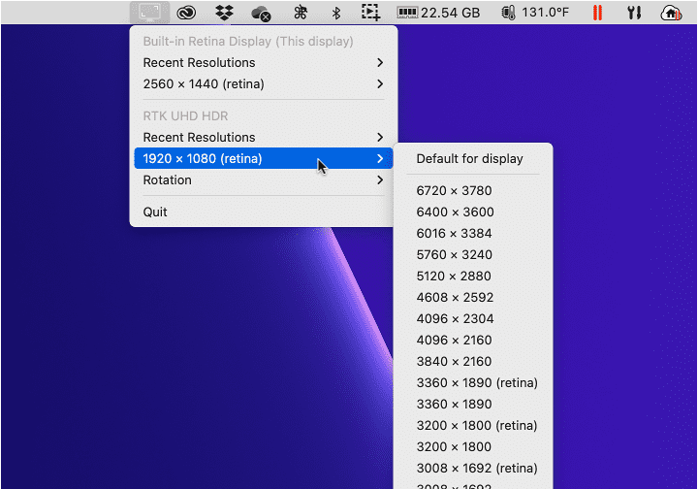
Task: Click the Bluetooth menu bar icon
Action: pos(336,13)
